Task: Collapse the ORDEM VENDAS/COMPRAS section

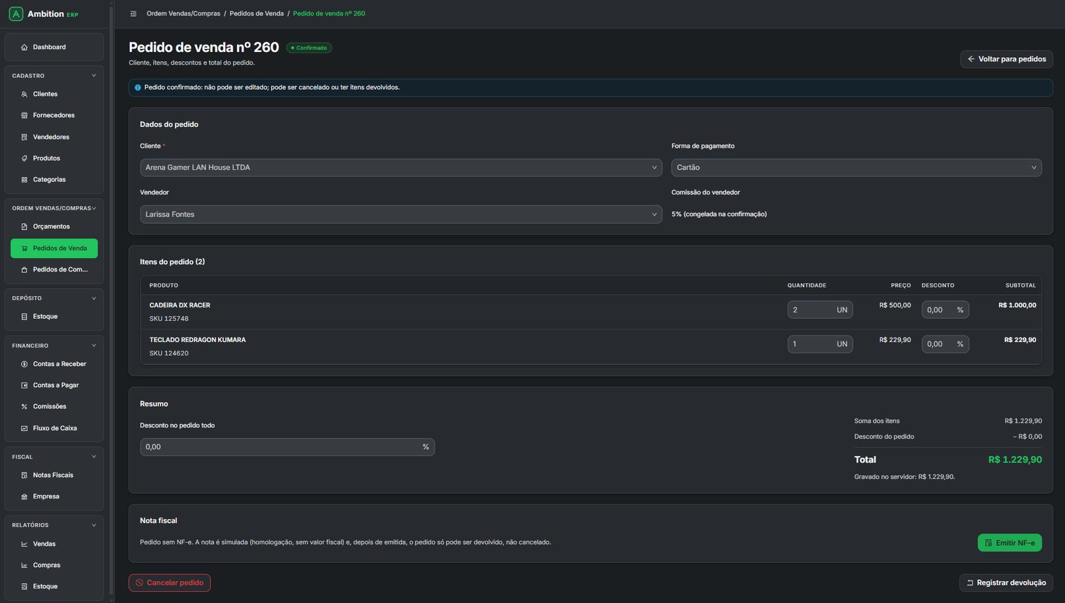Action: click(x=94, y=208)
